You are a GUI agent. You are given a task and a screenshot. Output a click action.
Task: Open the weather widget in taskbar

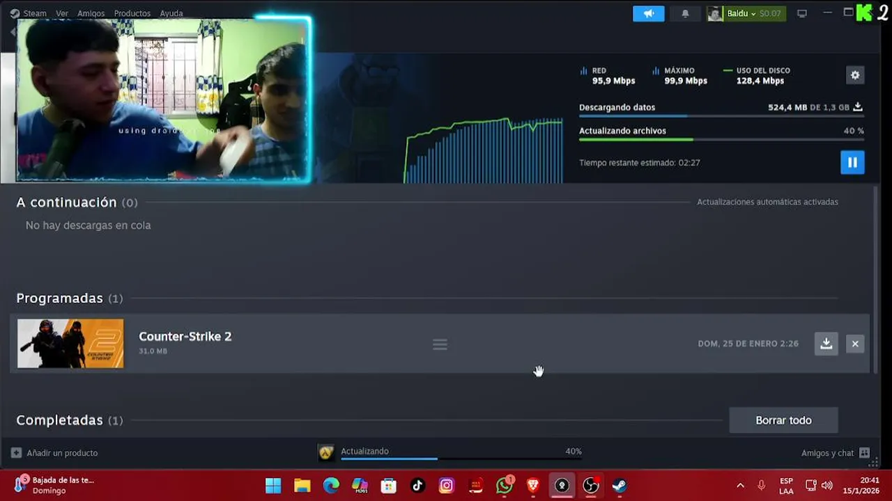tap(54, 485)
